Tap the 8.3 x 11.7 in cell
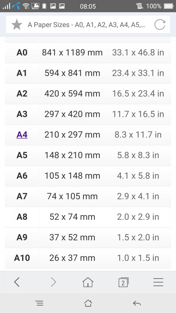Viewport: 176px width, 313px height. coord(138,135)
